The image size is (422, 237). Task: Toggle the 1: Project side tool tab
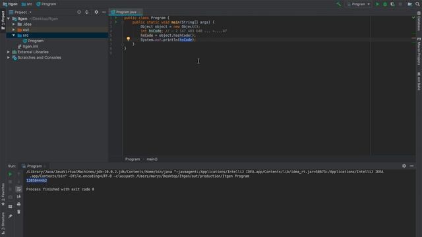tap(3, 20)
